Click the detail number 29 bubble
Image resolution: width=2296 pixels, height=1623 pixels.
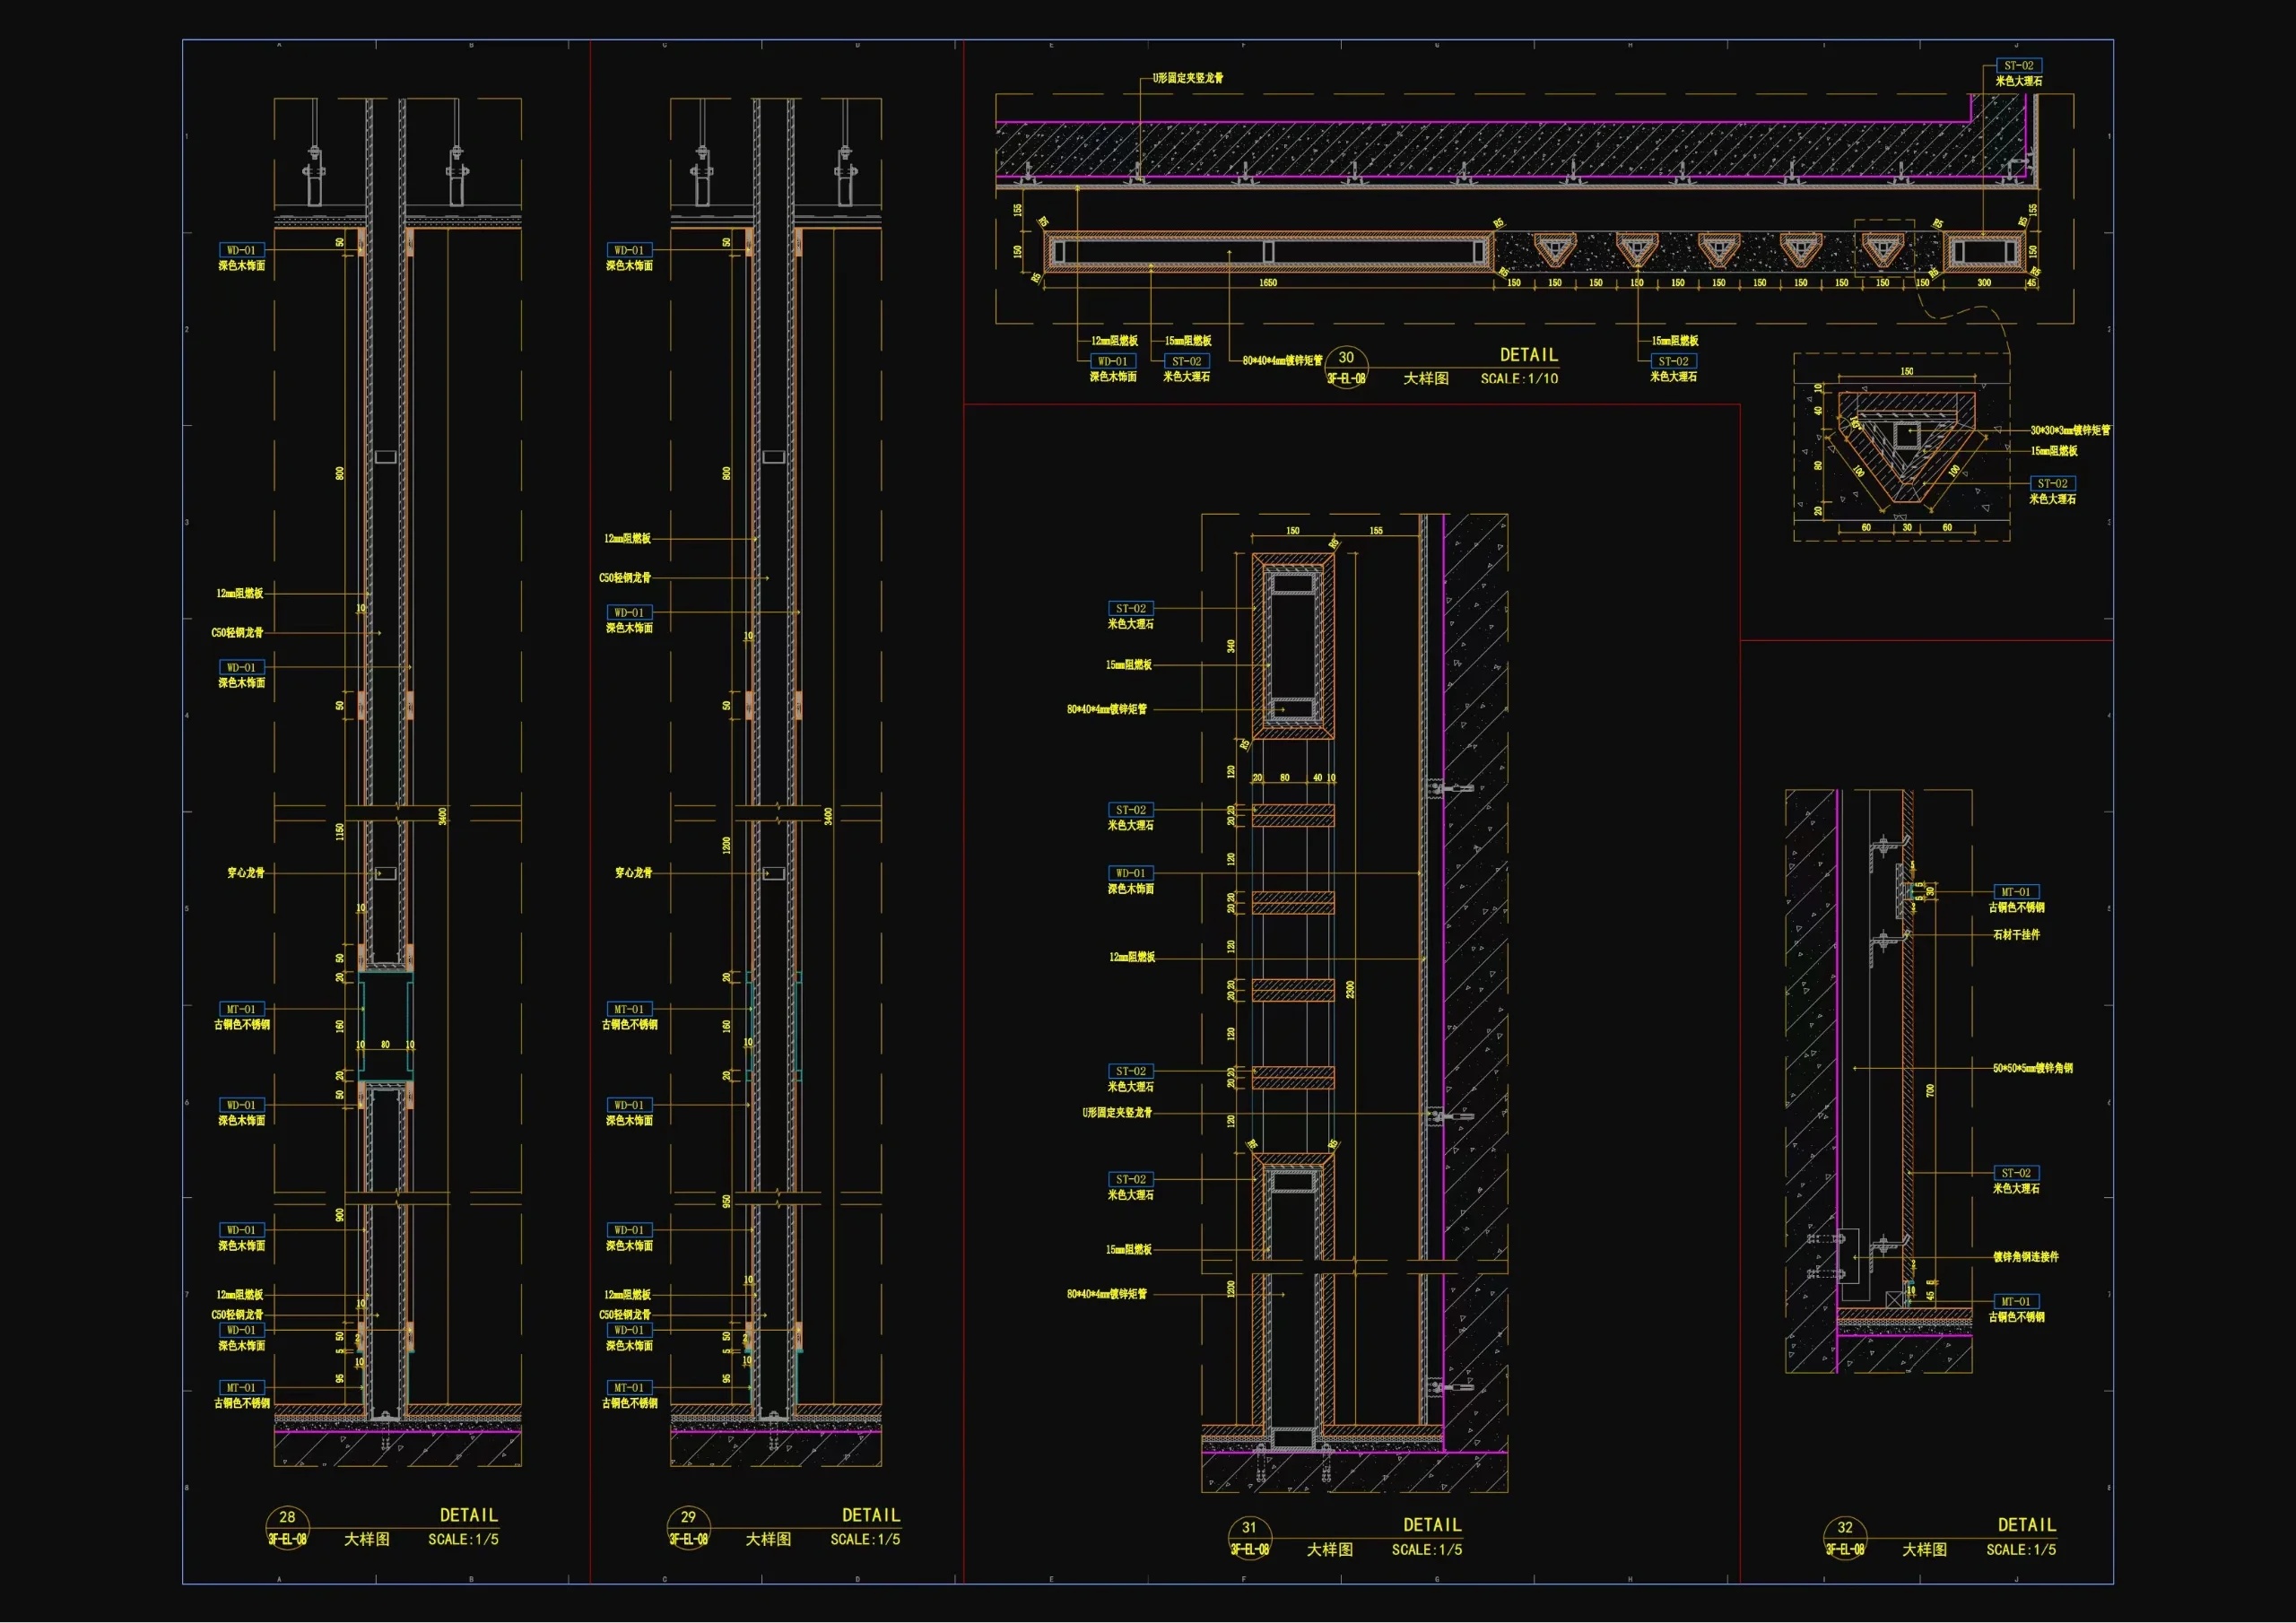point(688,1527)
